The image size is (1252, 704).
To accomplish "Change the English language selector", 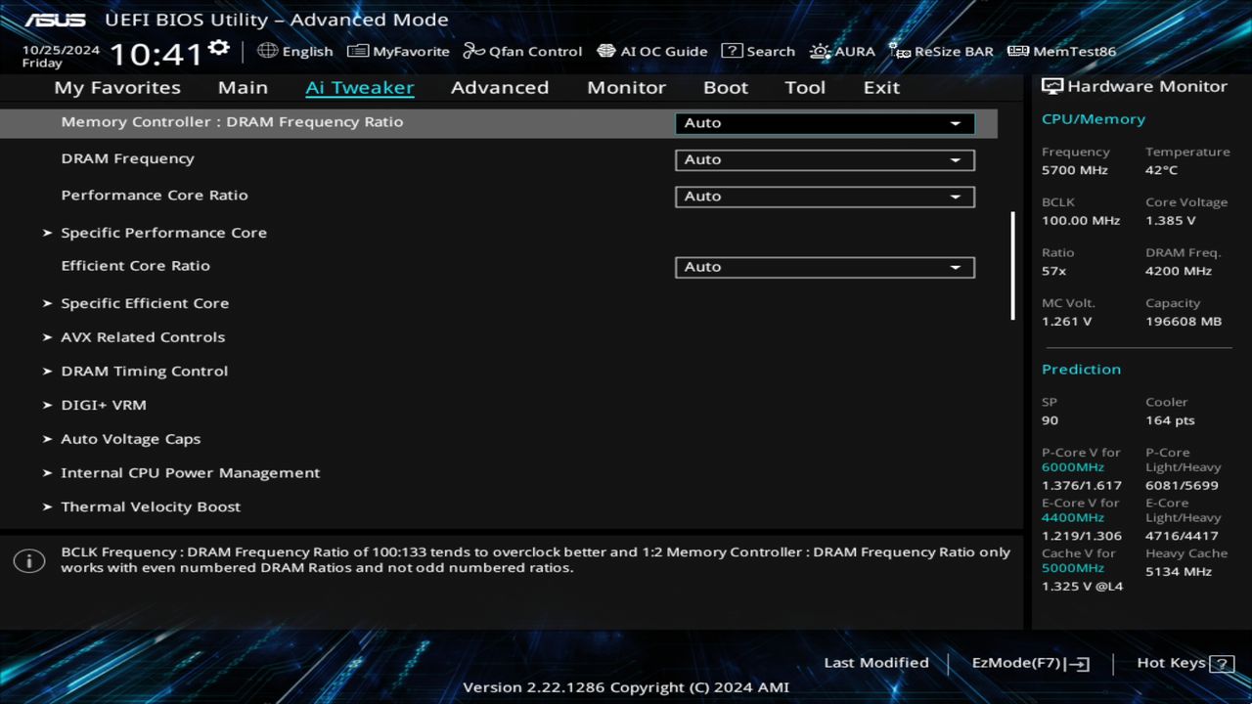I will coord(295,51).
